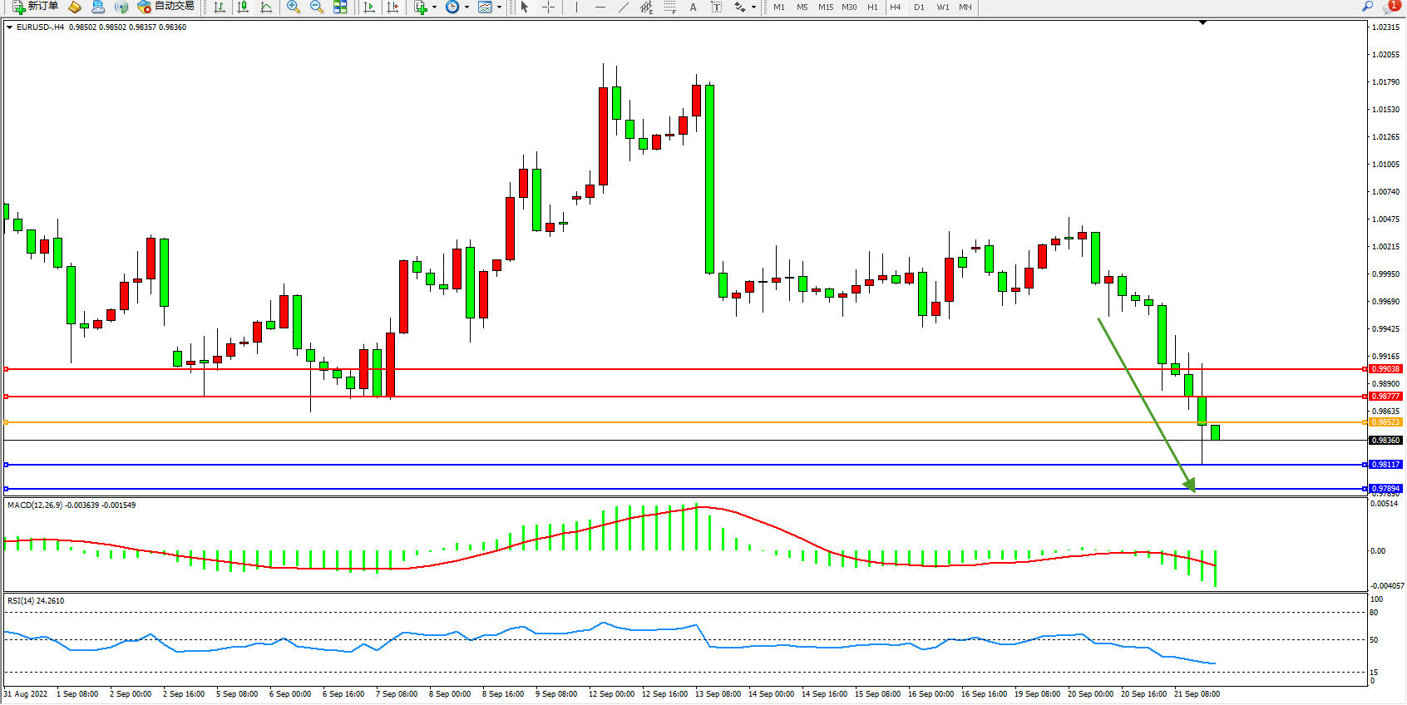The image size is (1407, 705).
Task: Switch chart to bar chart mode
Action: 220,7
